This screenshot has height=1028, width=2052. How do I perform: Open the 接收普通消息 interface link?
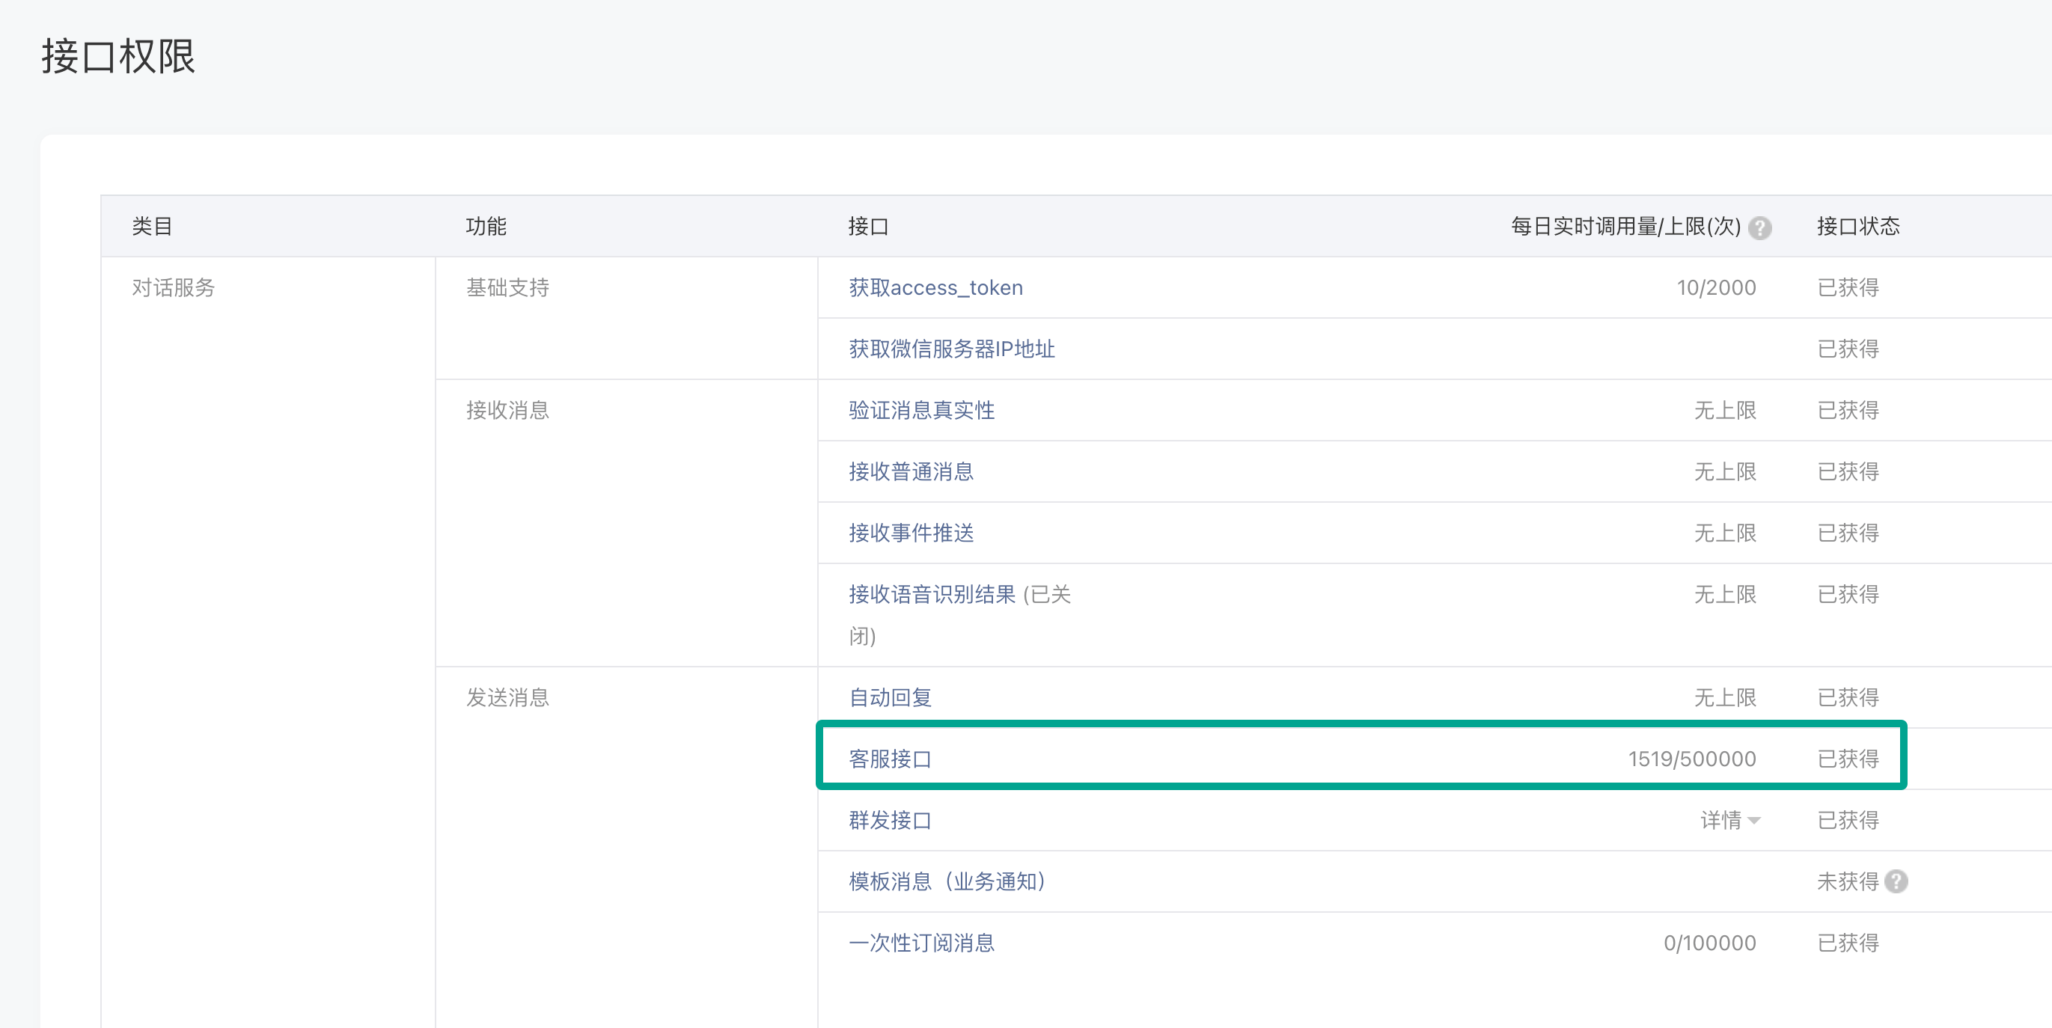(x=911, y=471)
